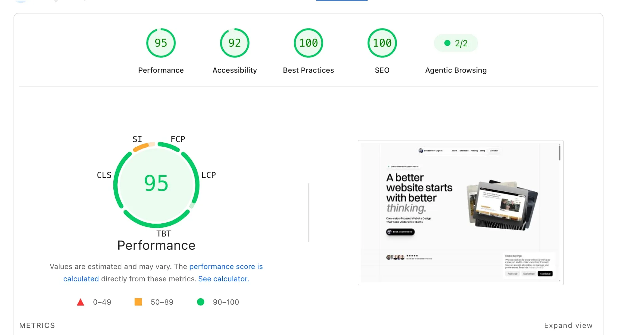
Task: Click the large 95 score in the gauge center
Action: point(156,183)
